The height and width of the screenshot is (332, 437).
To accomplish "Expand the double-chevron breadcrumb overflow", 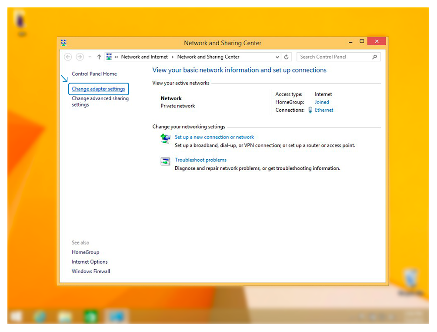I will click(116, 57).
